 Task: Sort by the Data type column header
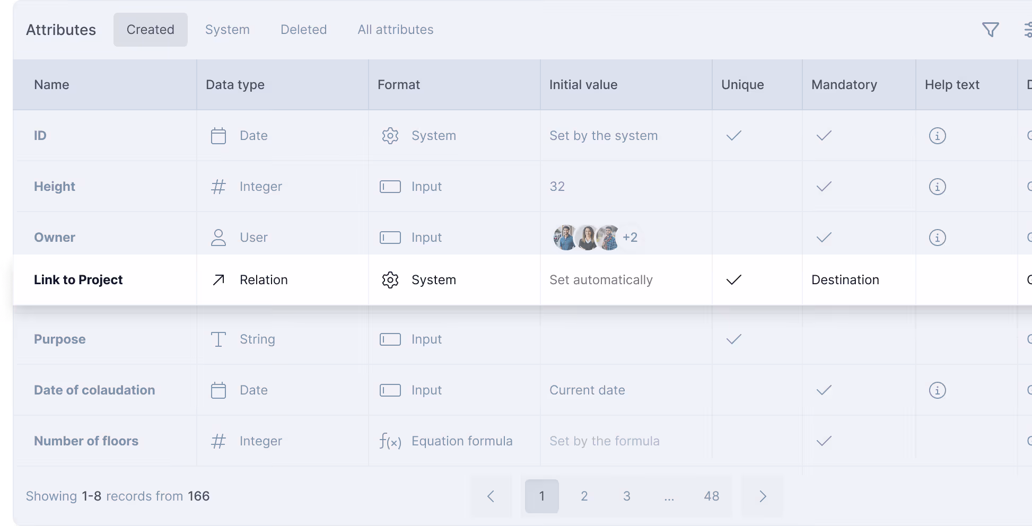click(x=235, y=85)
